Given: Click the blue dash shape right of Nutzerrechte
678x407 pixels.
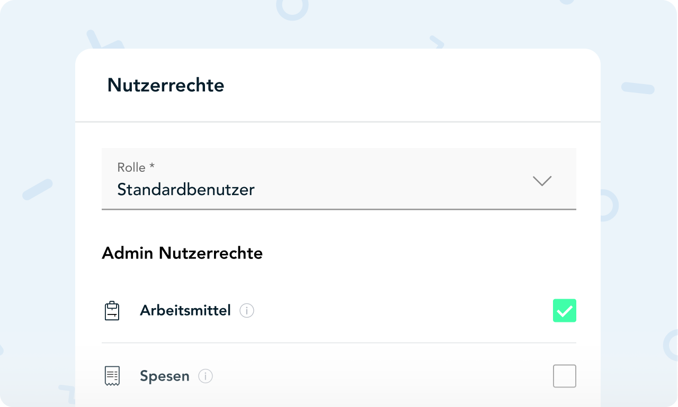Looking at the screenshot, I should coord(638,88).
